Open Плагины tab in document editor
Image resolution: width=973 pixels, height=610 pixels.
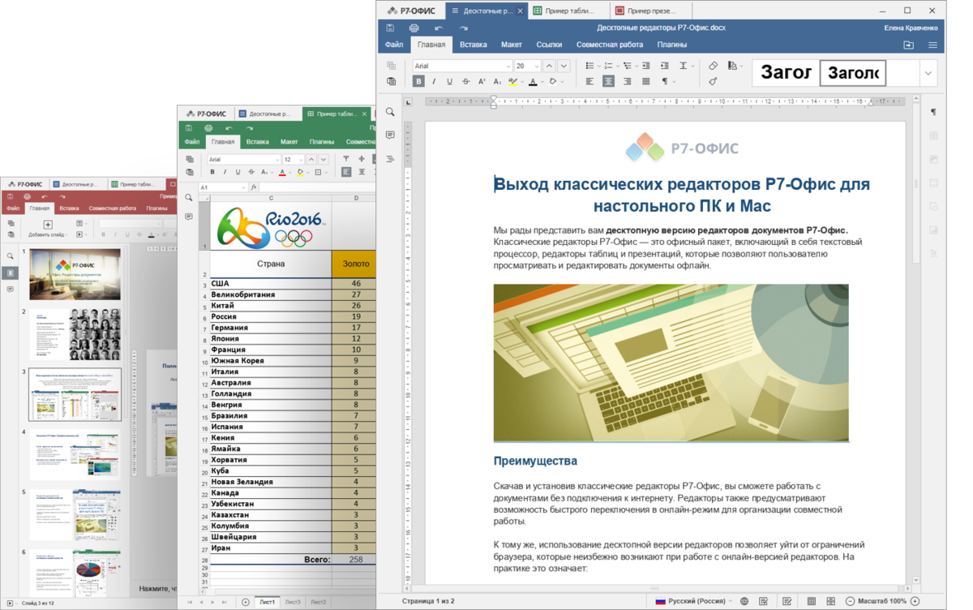coord(672,45)
